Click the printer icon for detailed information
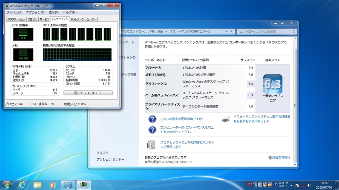 (x=226, y=119)
